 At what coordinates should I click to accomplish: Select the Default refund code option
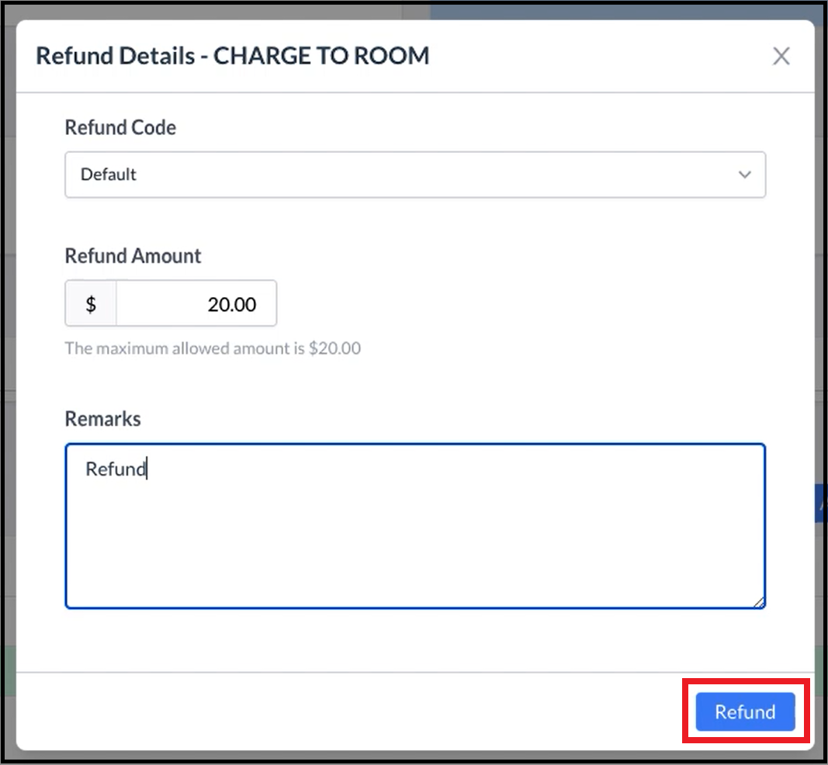tap(109, 175)
